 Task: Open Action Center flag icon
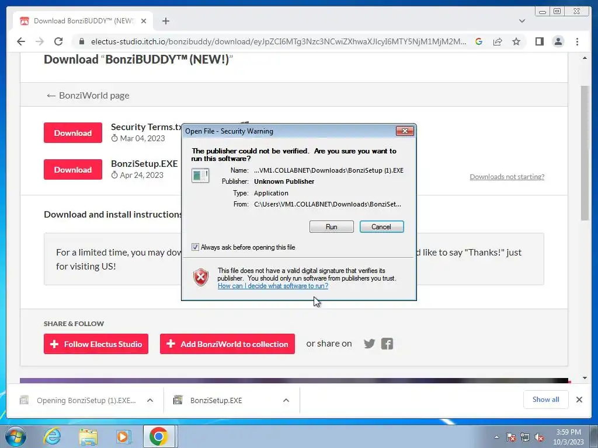[510, 437]
